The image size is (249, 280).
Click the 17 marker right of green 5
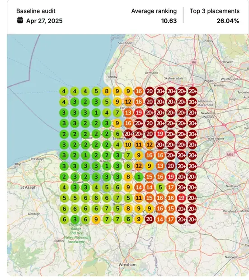(171, 187)
